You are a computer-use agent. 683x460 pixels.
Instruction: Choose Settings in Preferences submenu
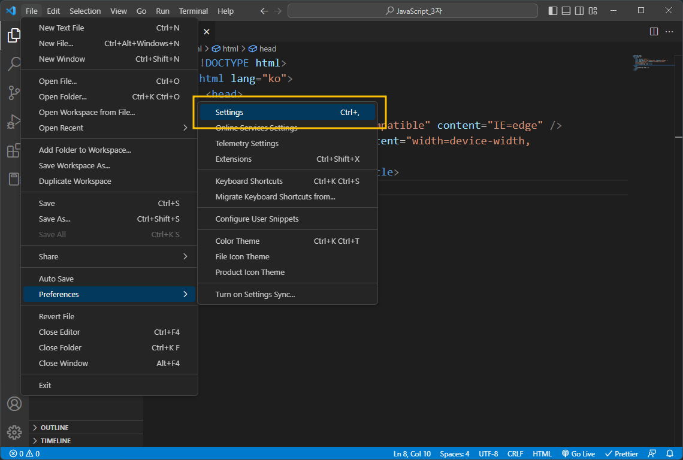[288, 113]
